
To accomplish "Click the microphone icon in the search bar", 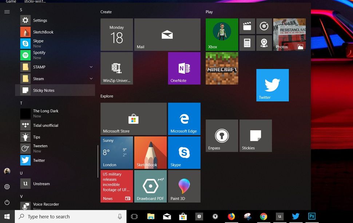I will pos(120,216).
